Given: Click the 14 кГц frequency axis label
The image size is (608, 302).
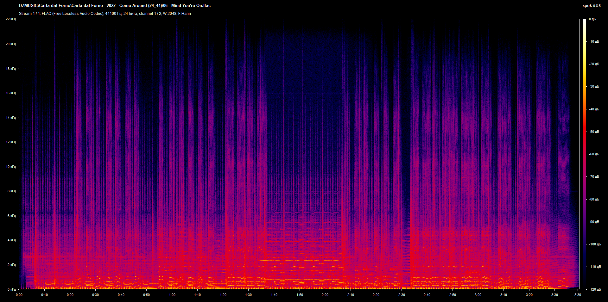Looking at the screenshot, I should [11, 118].
